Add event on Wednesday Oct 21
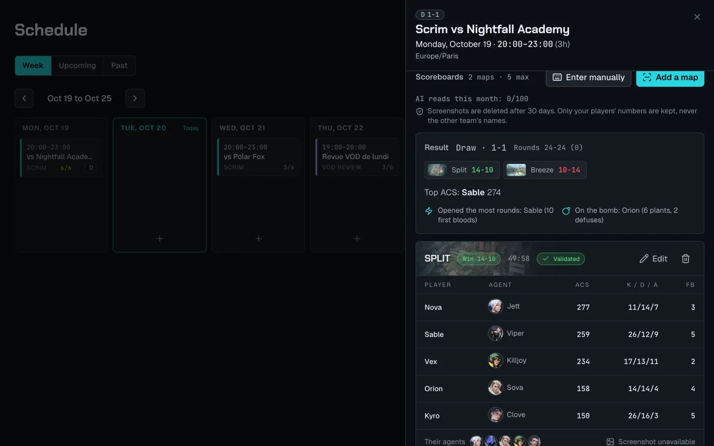The height and width of the screenshot is (446, 714). (x=258, y=239)
